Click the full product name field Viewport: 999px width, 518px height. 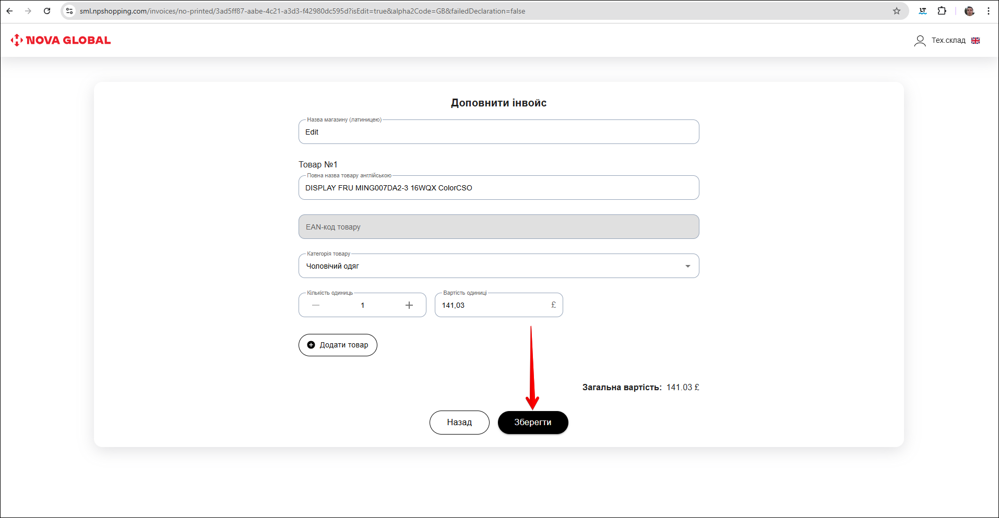498,188
